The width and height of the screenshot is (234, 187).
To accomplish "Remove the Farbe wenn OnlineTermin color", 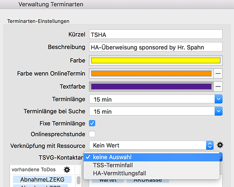I will click(x=218, y=74).
